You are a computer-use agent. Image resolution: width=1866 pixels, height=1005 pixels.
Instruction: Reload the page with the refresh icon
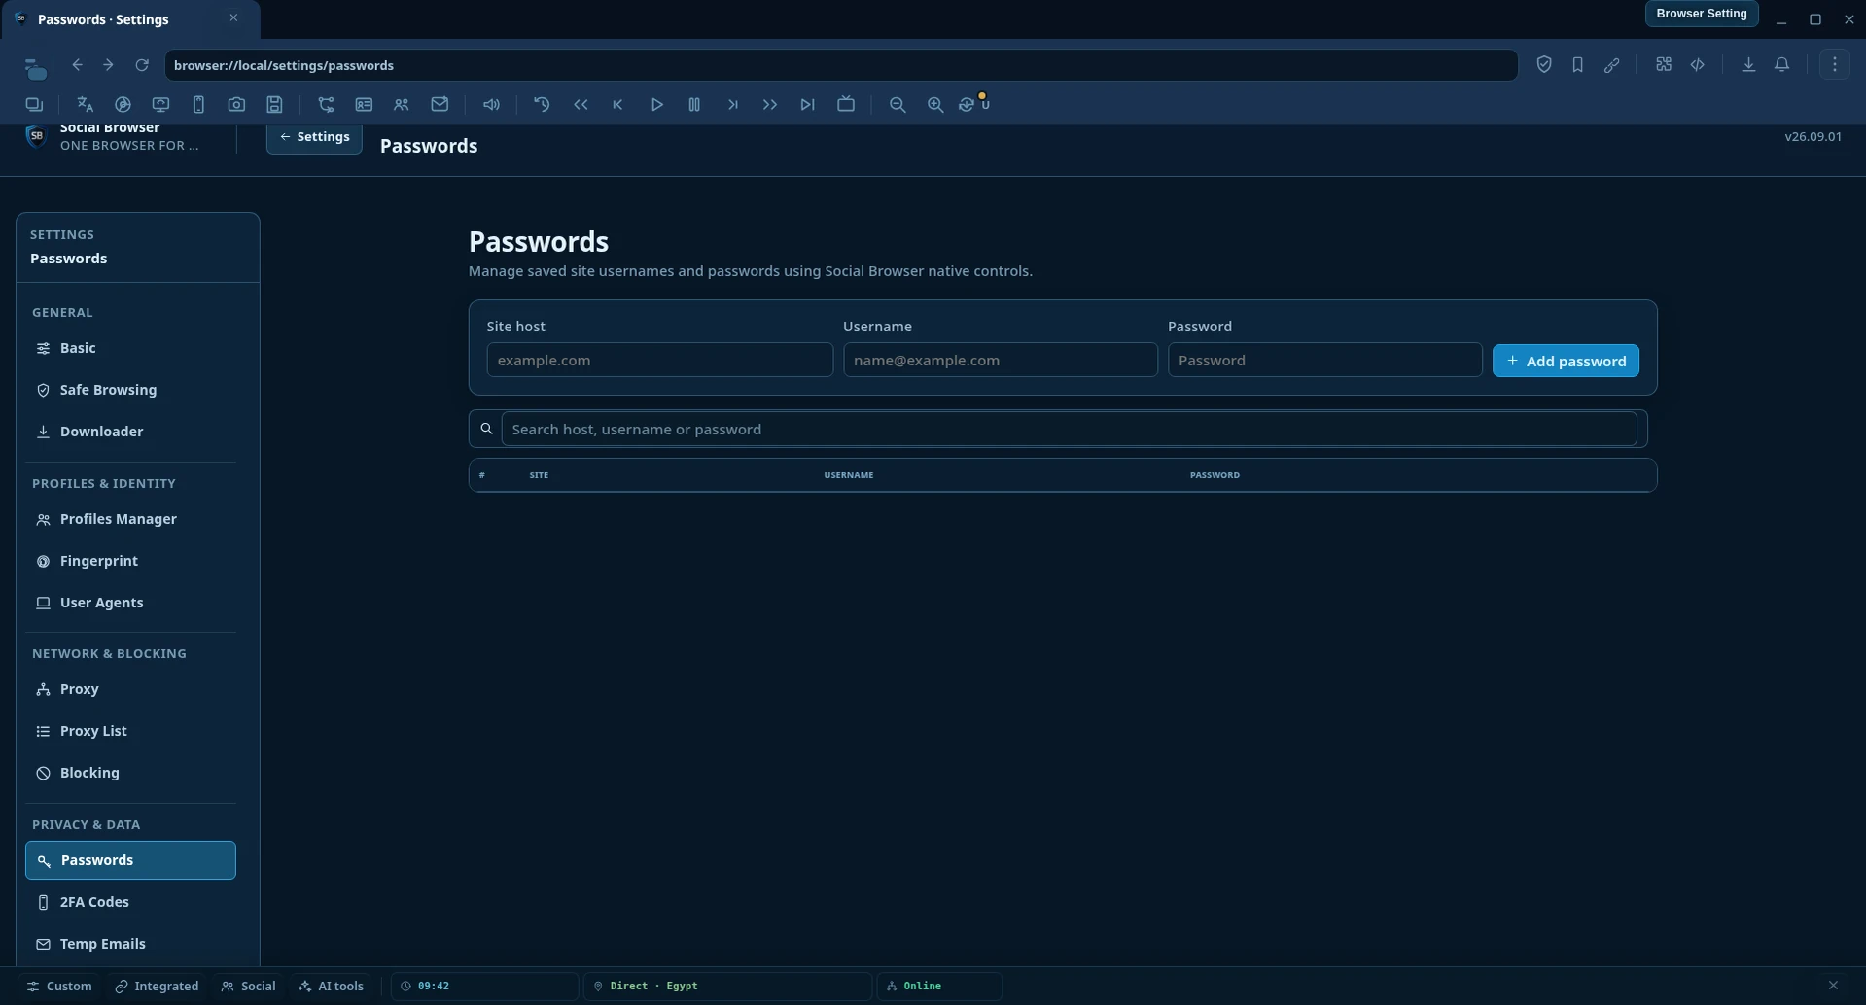[142, 65]
